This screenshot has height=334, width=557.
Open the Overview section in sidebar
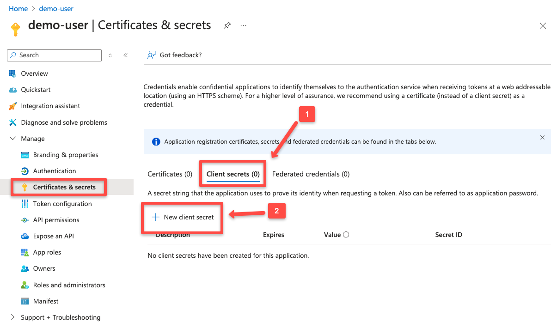35,73
